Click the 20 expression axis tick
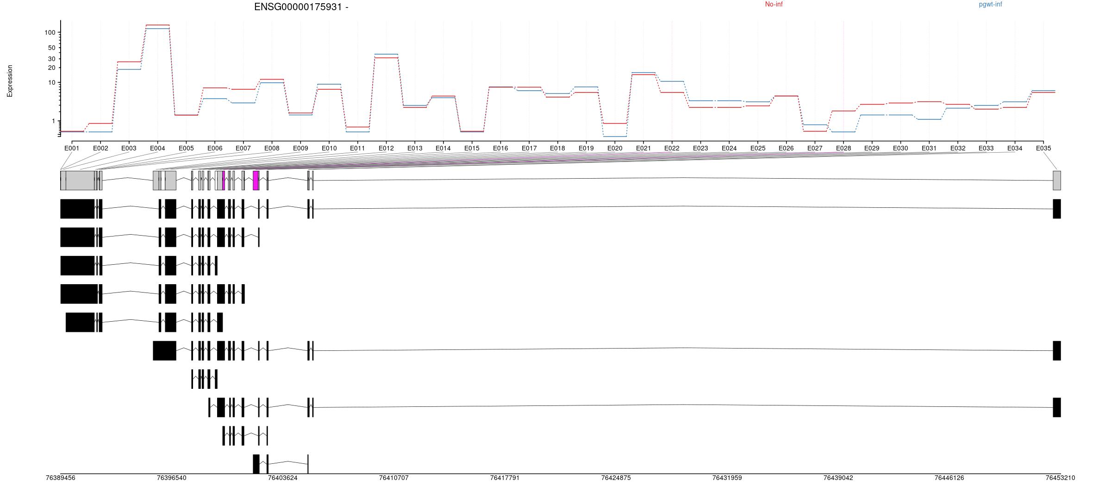The image size is (1111, 486). (52, 68)
